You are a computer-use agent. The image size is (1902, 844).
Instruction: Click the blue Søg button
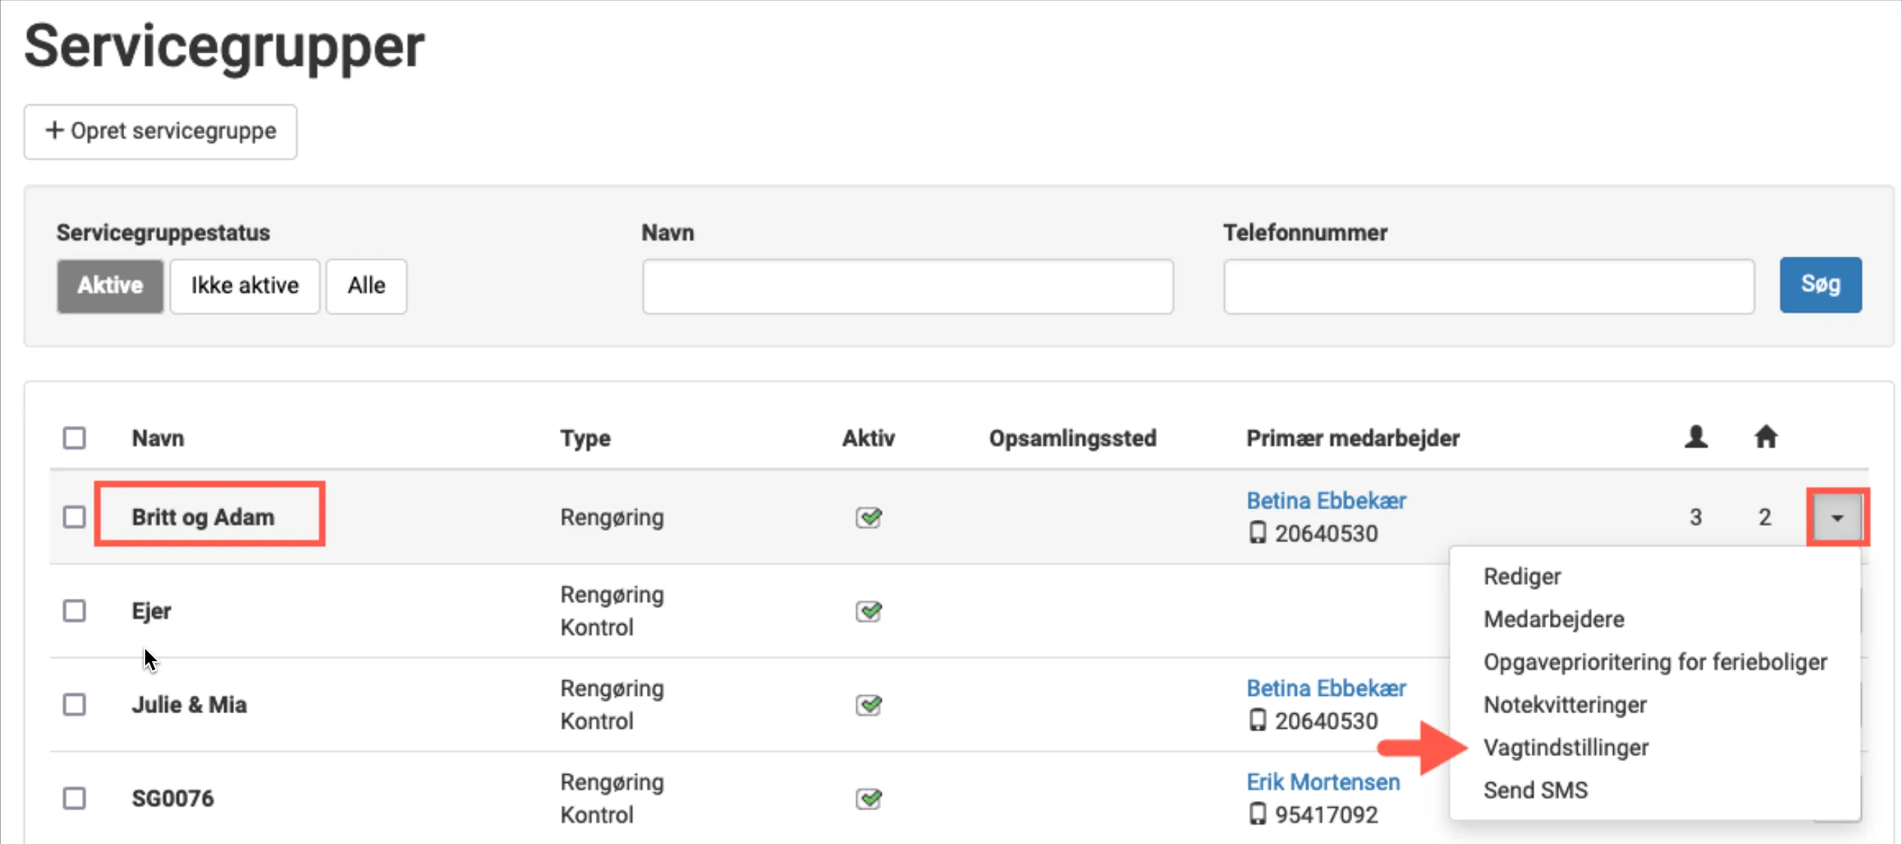[1820, 285]
